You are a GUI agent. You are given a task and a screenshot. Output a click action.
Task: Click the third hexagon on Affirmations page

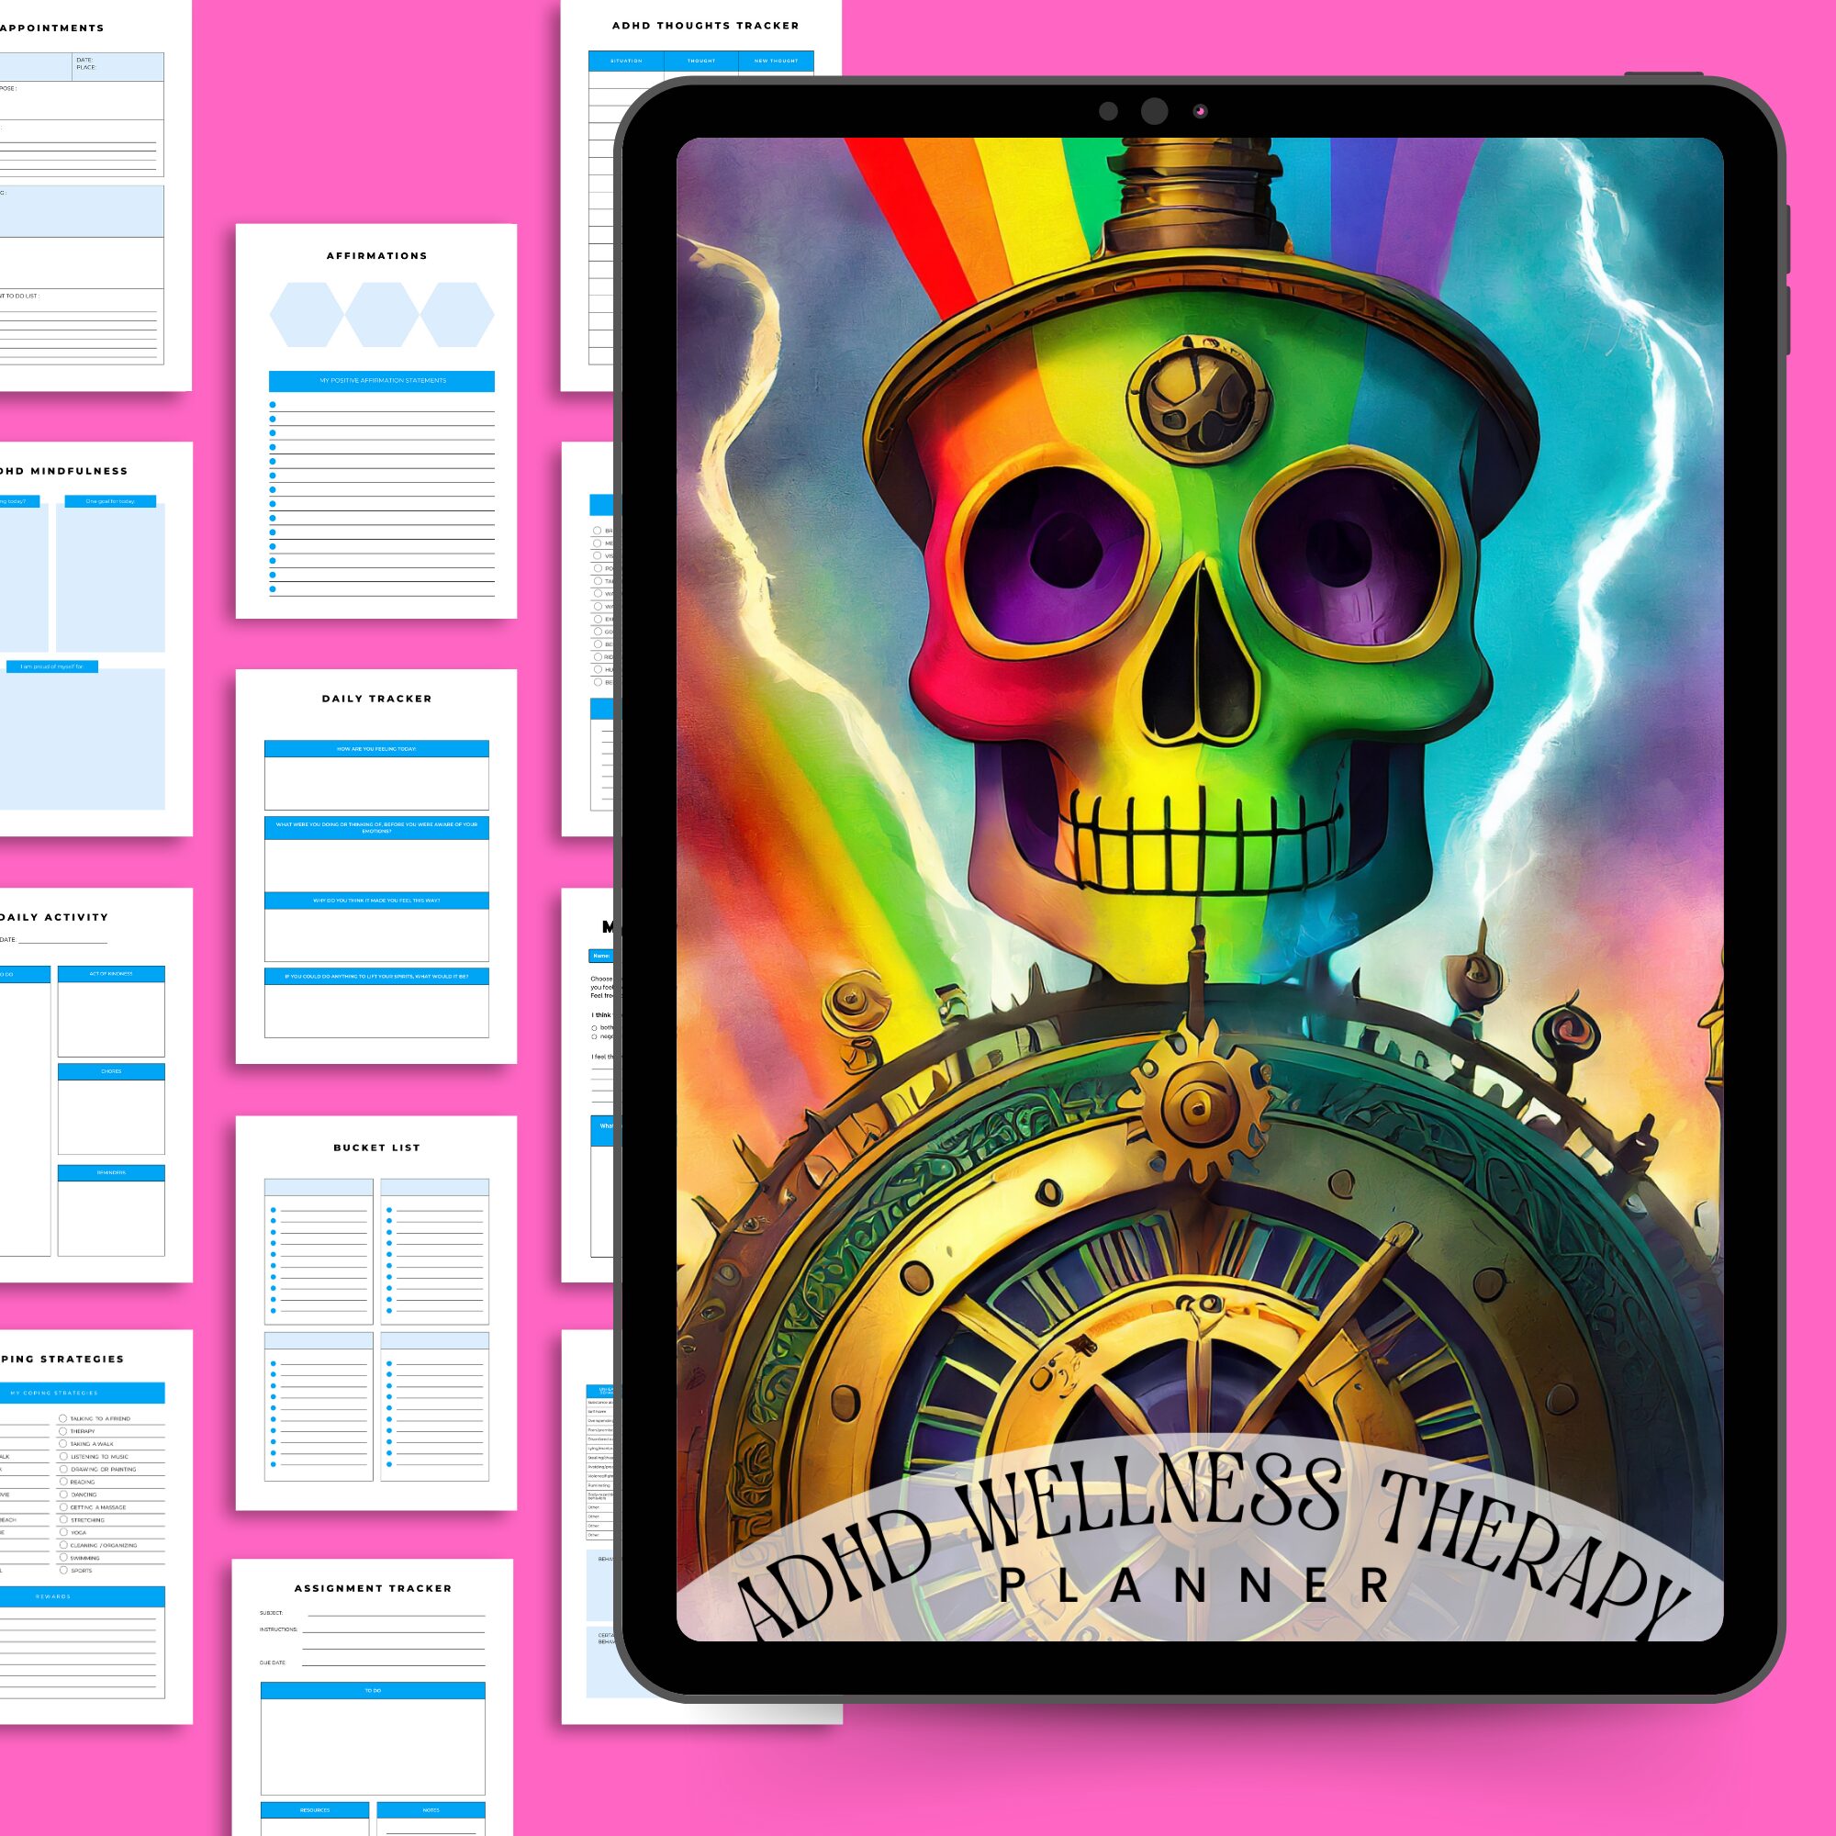click(457, 315)
